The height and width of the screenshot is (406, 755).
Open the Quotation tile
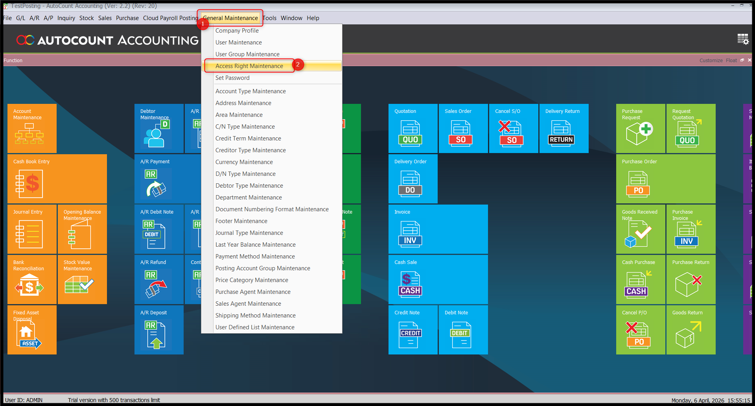413,128
